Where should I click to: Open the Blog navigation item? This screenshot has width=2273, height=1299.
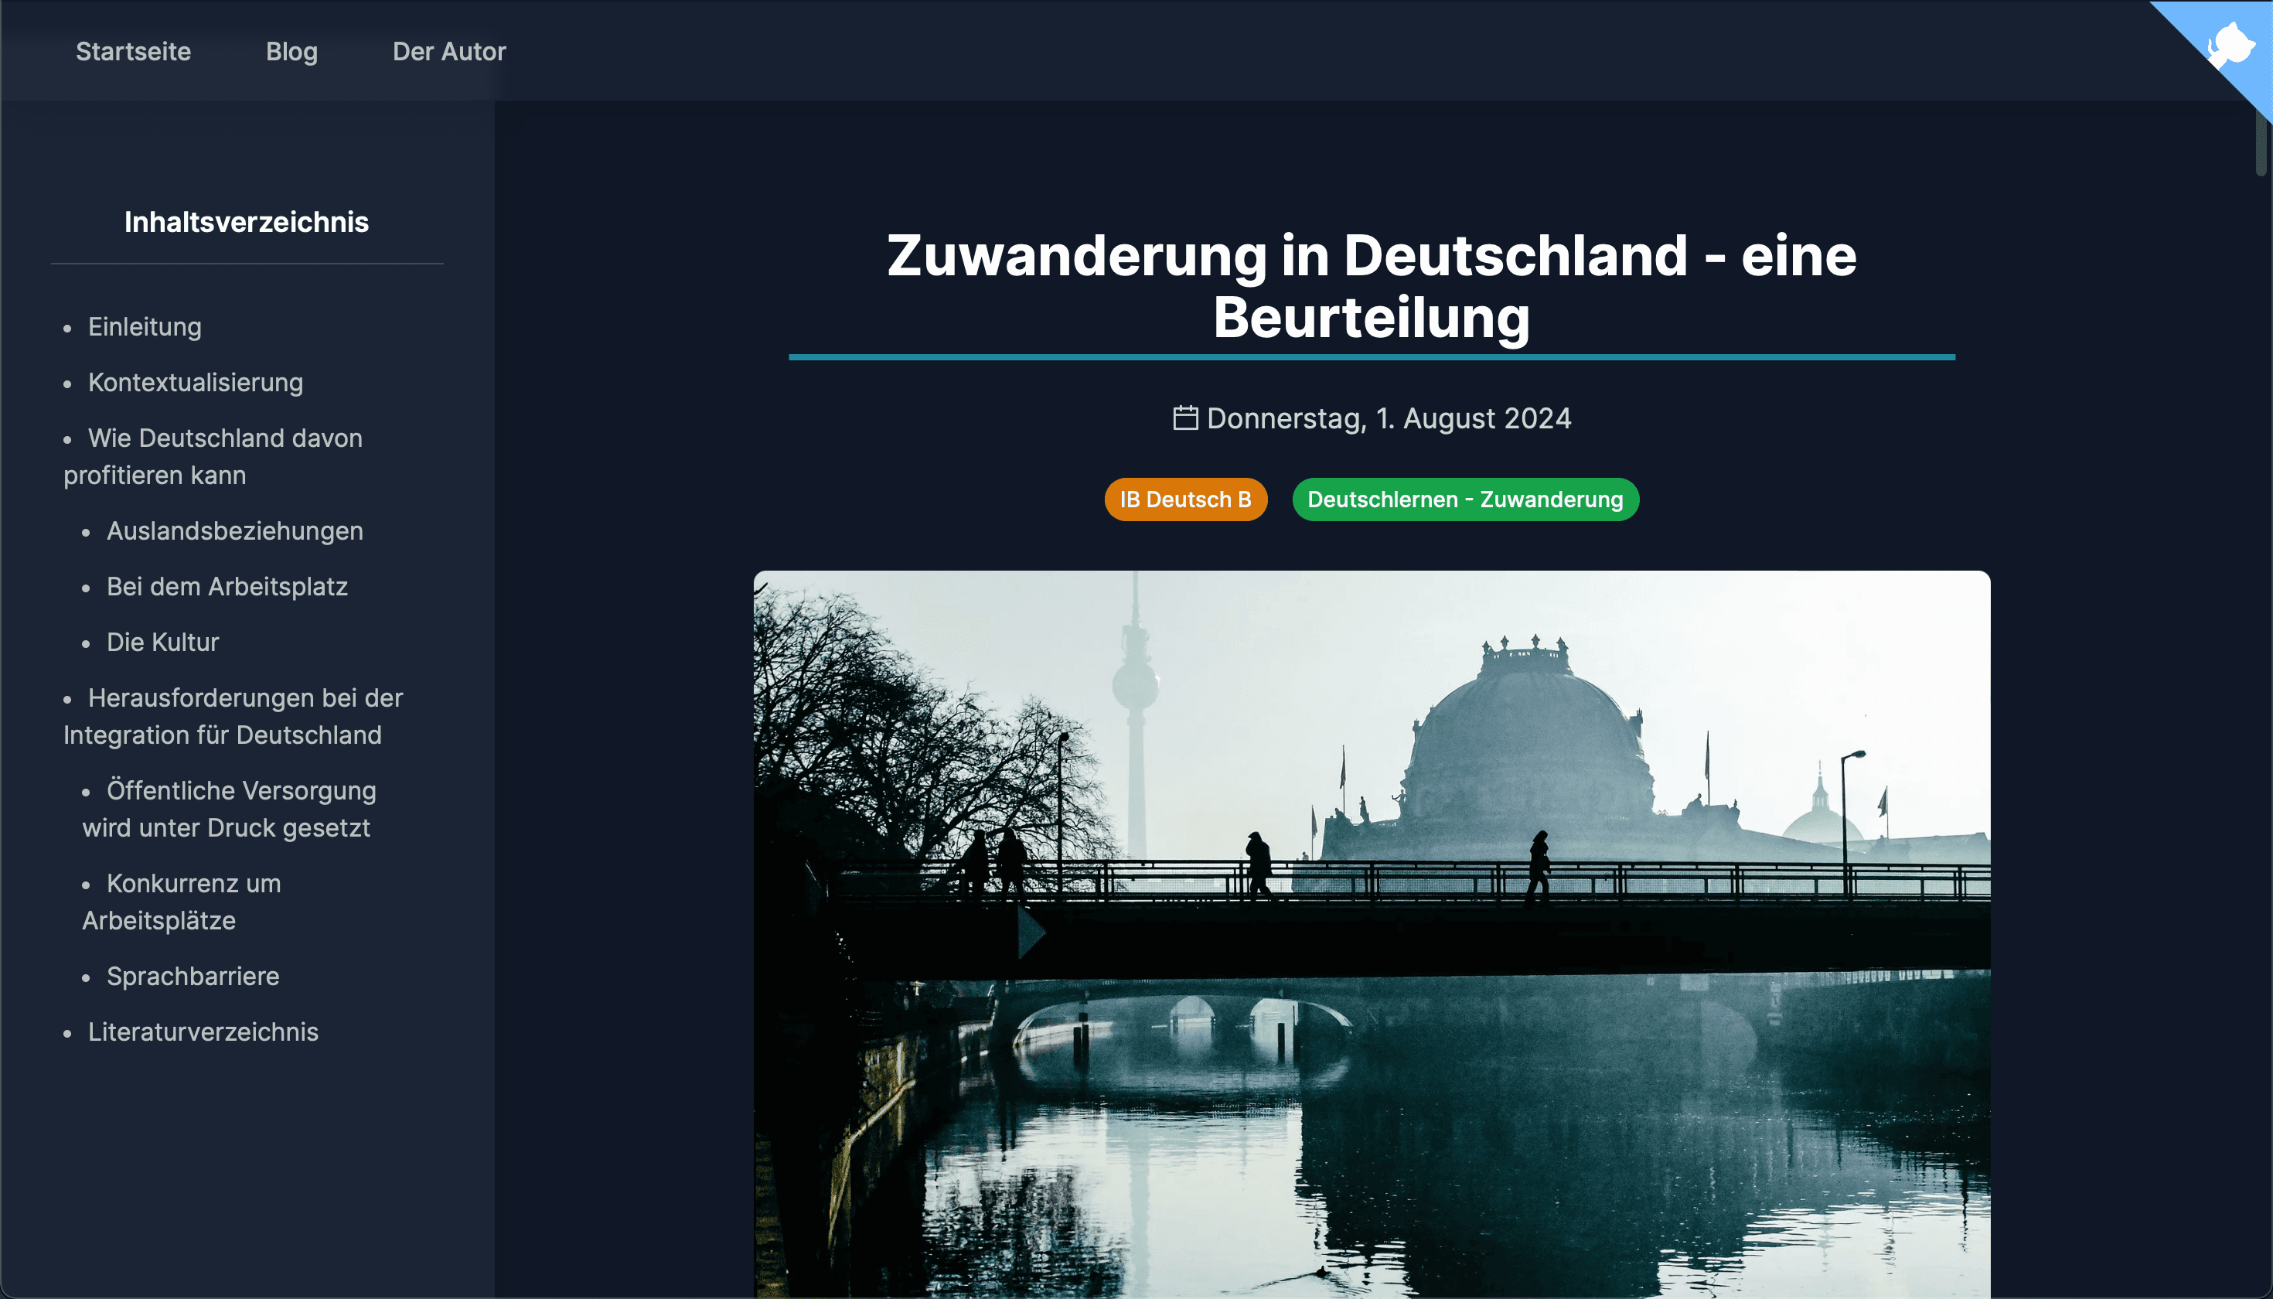pos(291,52)
